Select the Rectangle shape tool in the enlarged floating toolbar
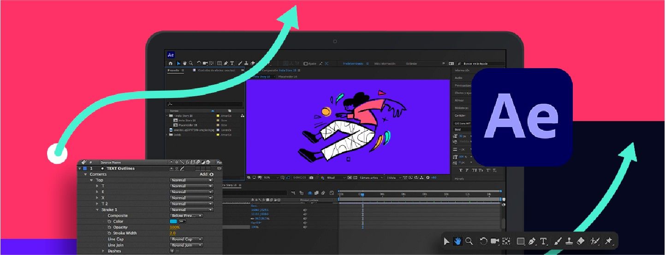 point(521,241)
